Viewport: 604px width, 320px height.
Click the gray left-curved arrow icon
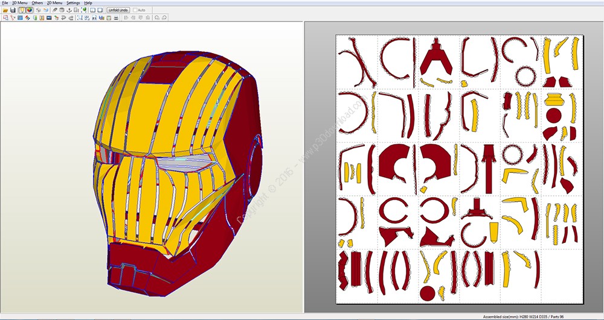click(x=63, y=17)
